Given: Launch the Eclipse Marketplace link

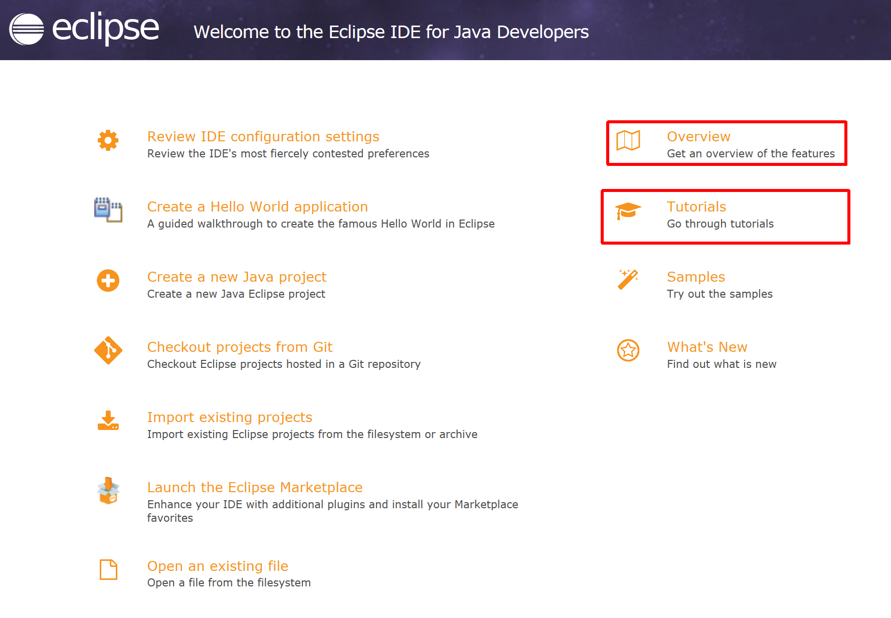Looking at the screenshot, I should pos(255,487).
